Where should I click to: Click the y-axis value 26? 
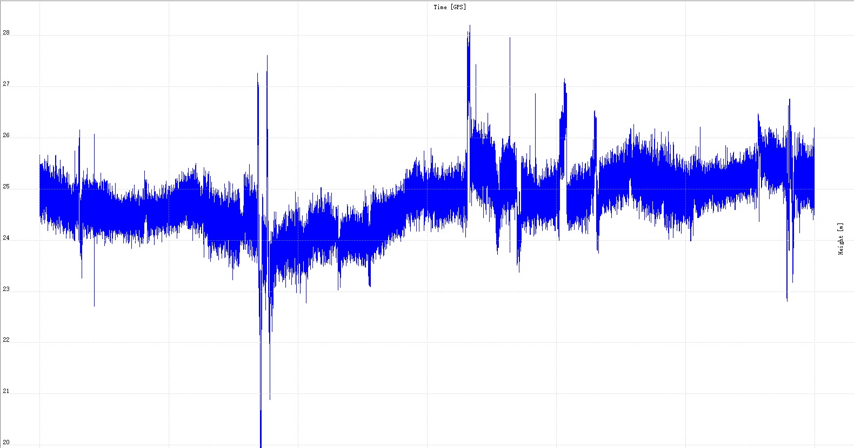point(6,135)
